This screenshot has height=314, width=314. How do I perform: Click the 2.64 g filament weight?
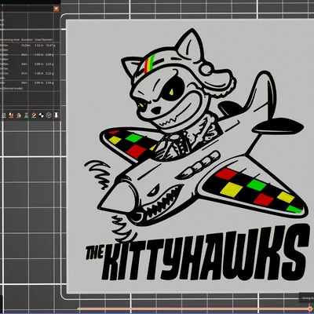pyautogui.click(x=49, y=83)
